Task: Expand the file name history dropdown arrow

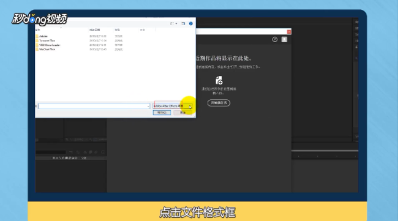Action: point(148,106)
